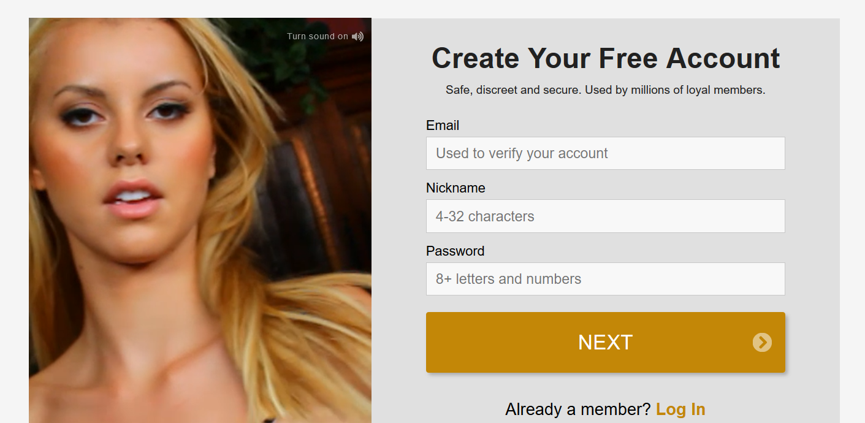Click the Email field label
Viewport: 865px width, 423px height.
(443, 125)
